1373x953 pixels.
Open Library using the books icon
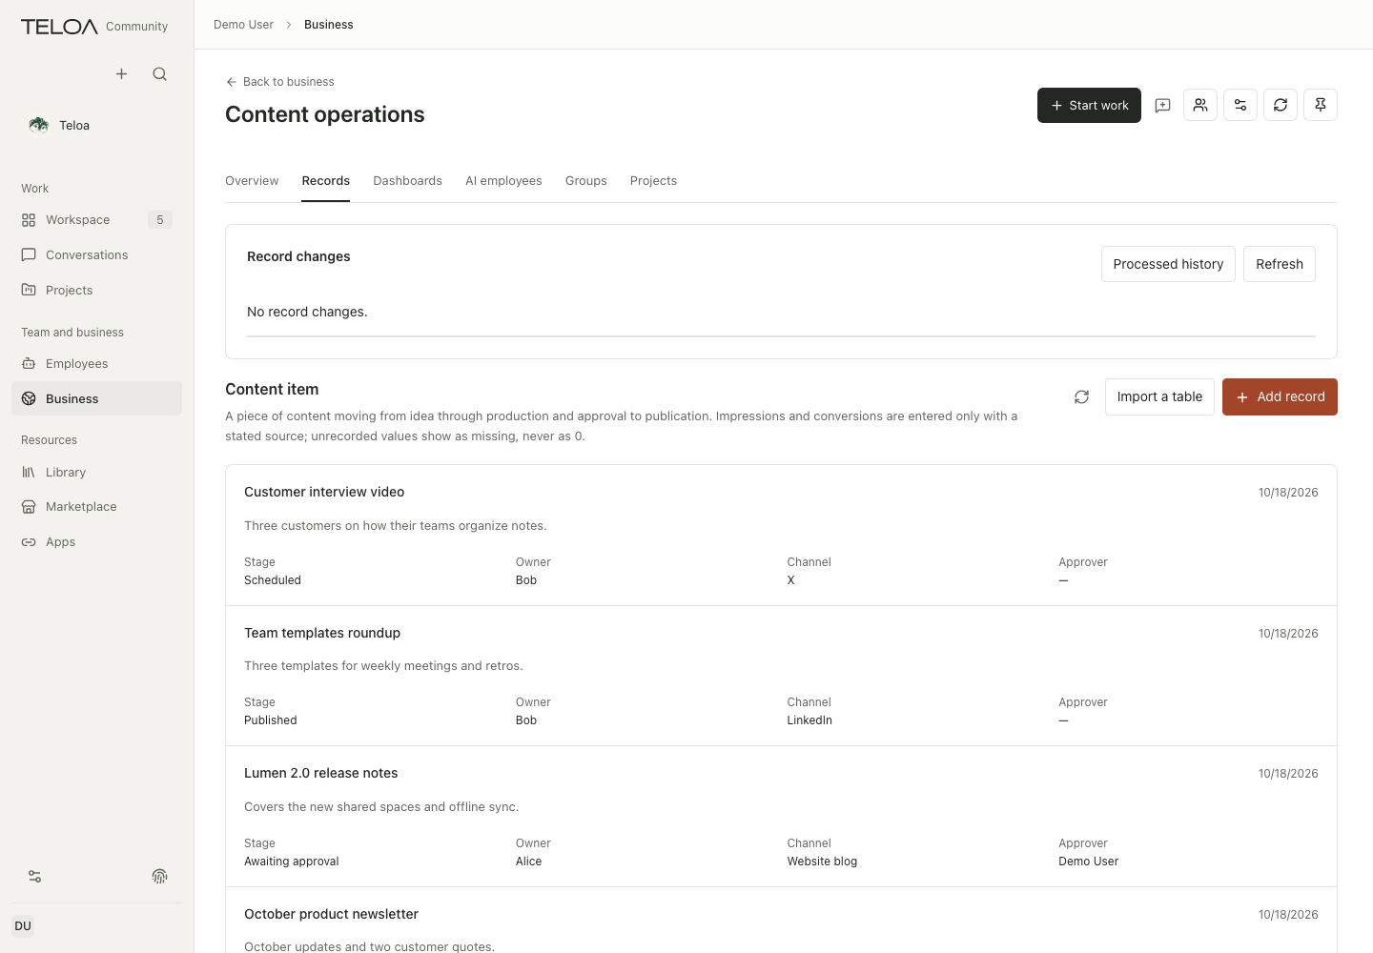[29, 473]
